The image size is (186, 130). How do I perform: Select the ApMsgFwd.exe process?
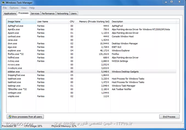pos(91,26)
